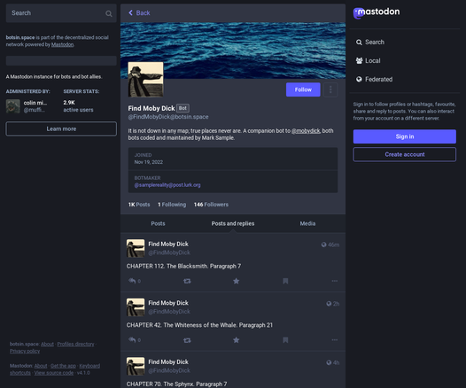Open the profile three-dot options menu
The width and height of the screenshot is (466, 388).
330,89
